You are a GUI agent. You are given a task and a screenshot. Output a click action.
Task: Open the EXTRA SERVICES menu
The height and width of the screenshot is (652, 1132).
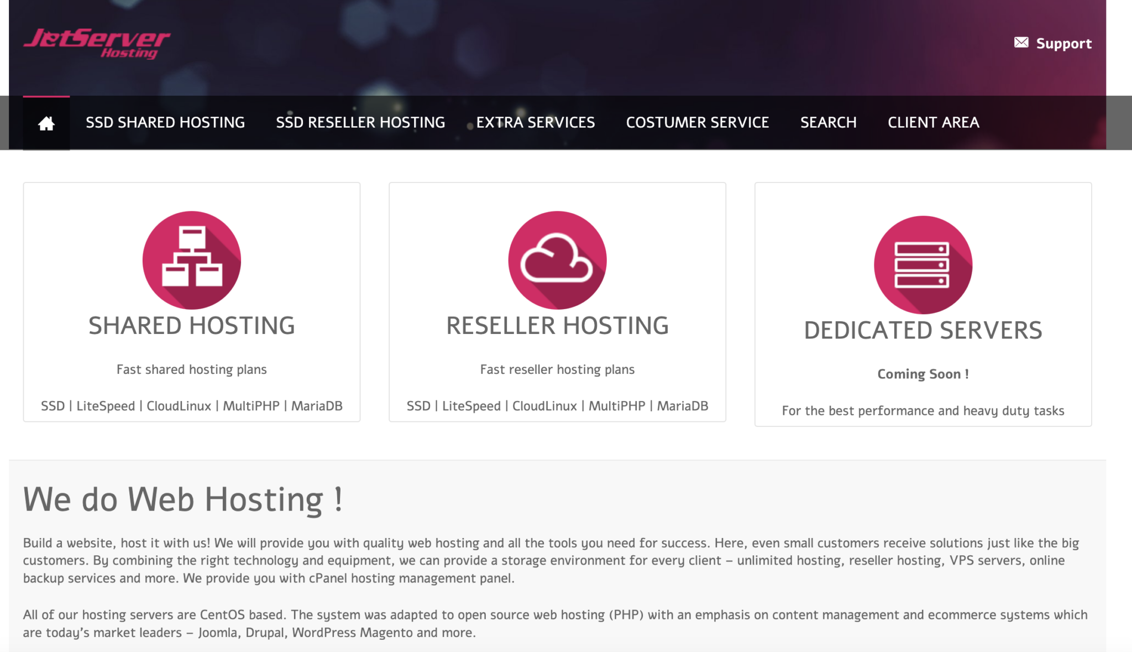point(536,122)
